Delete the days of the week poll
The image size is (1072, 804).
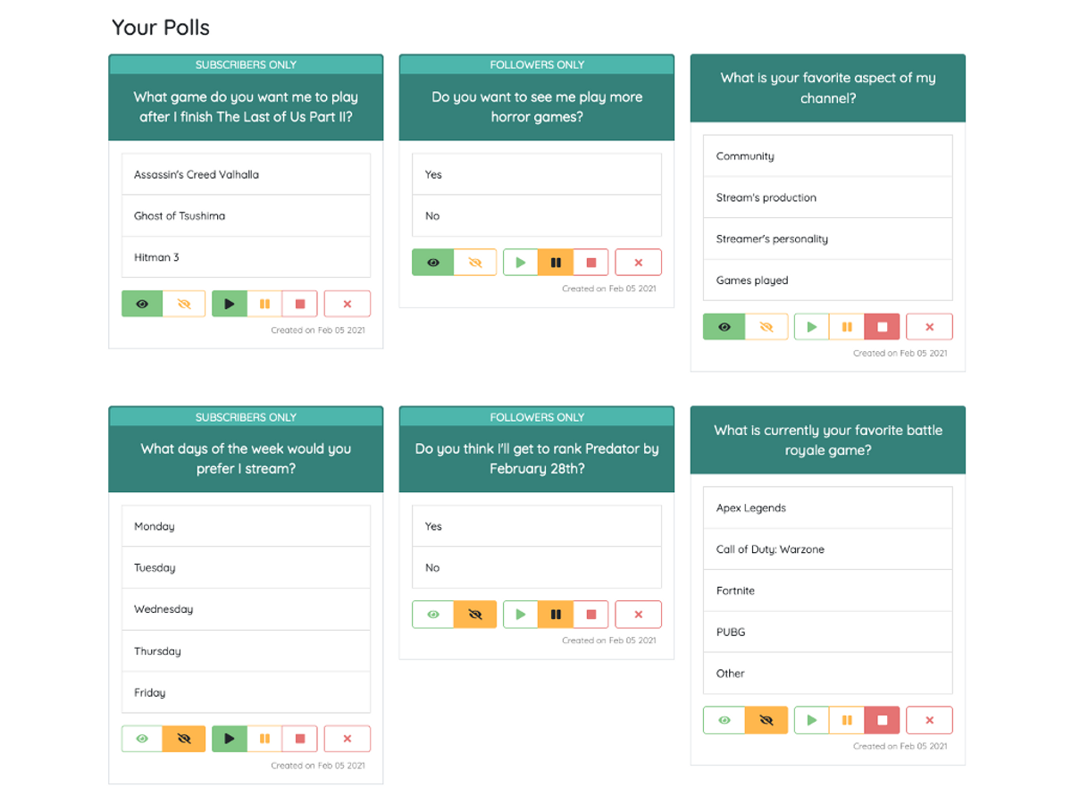coord(347,739)
